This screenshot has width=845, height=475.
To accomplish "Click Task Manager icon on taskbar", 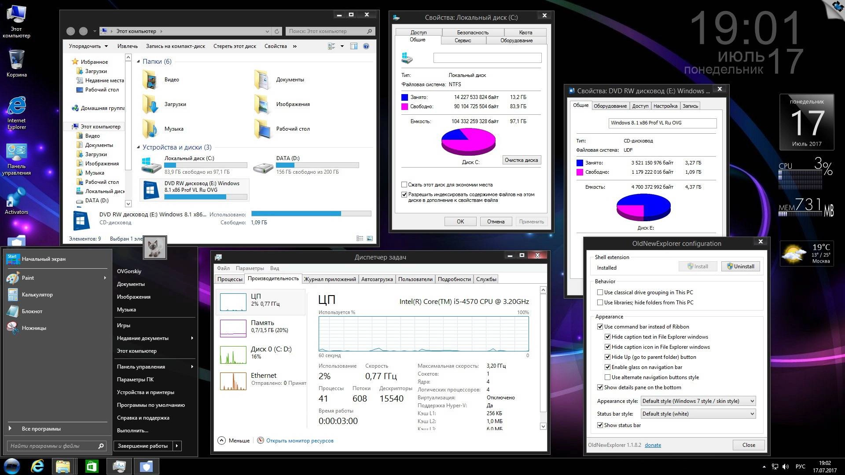I will coord(119,466).
